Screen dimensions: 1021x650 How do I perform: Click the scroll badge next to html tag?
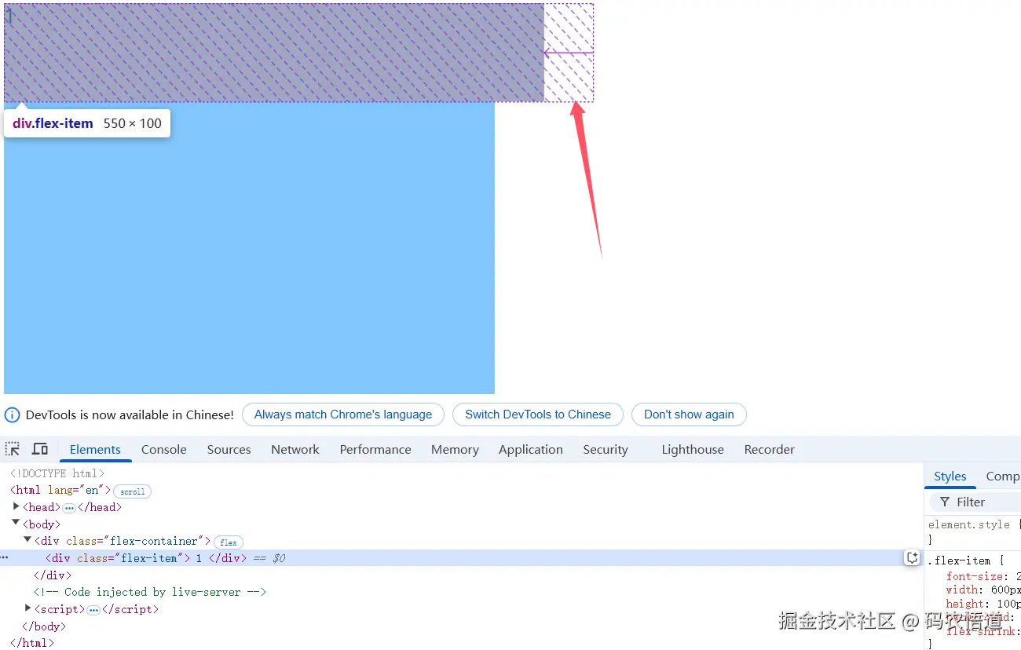[x=132, y=491]
